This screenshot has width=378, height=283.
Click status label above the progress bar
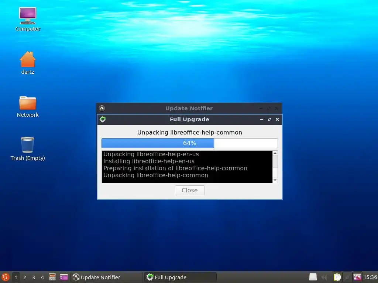click(190, 132)
